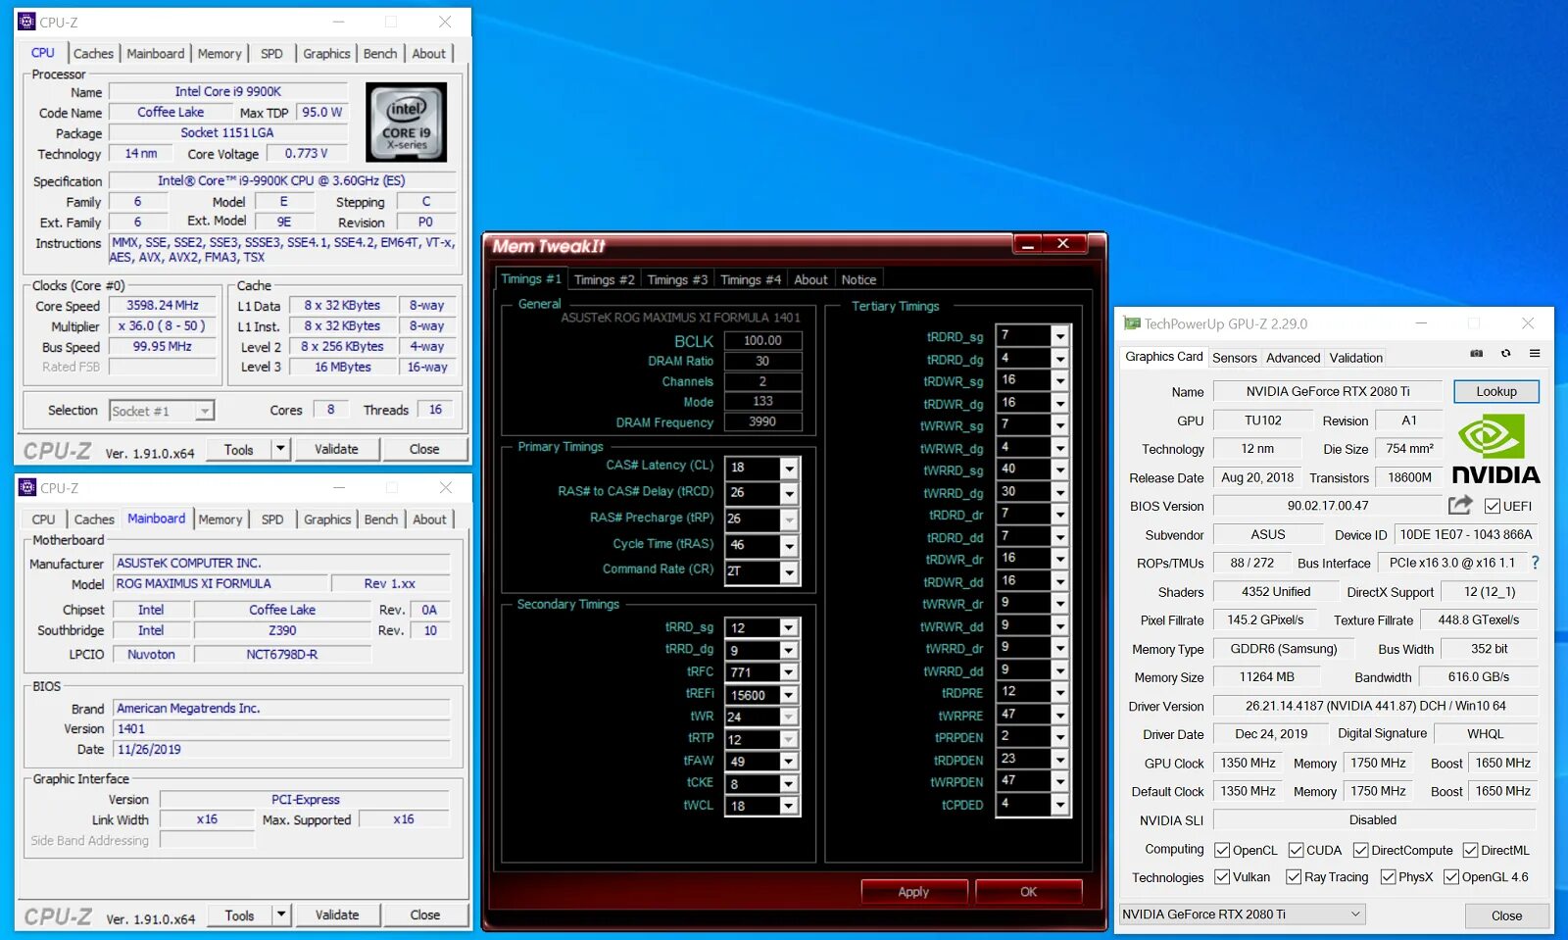The width and height of the screenshot is (1568, 940).
Task: Toggle the Vulkan checkbox
Action: click(1222, 876)
